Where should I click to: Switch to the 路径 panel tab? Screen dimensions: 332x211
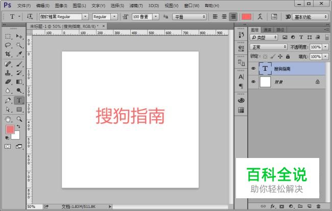click(x=280, y=30)
